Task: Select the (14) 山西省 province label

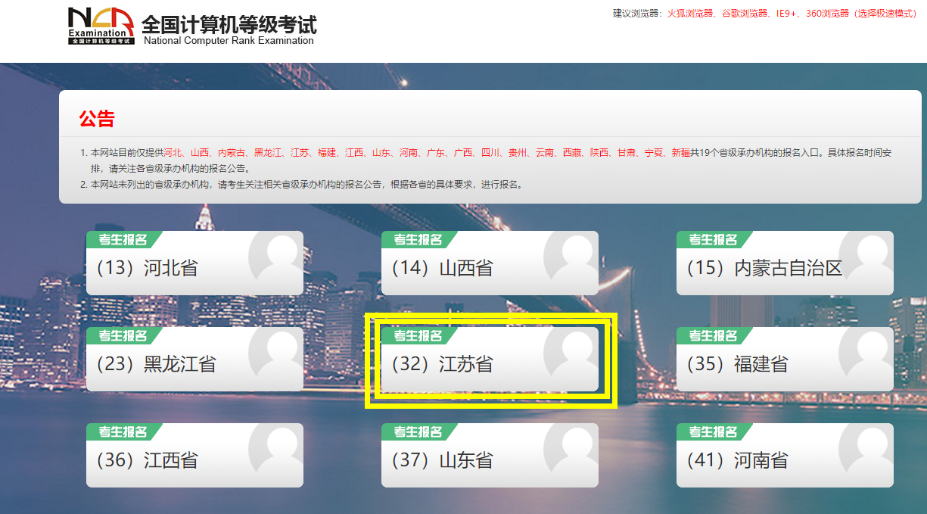Action: pos(442,268)
